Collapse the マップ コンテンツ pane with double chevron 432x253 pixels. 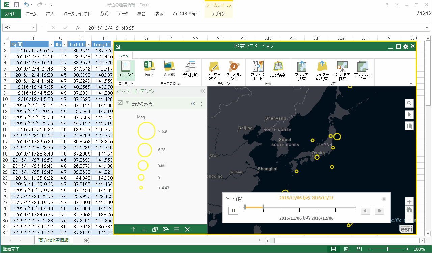click(x=202, y=91)
